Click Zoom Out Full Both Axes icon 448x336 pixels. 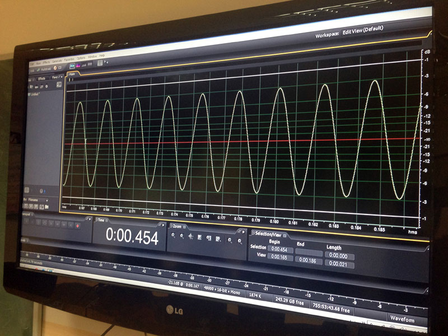(x=190, y=236)
